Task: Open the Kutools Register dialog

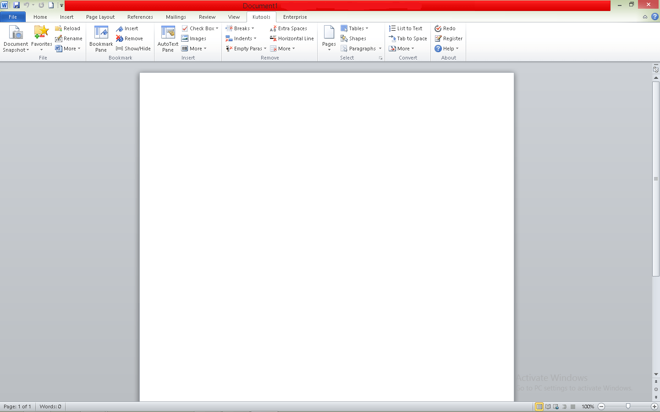Action: 449,38
